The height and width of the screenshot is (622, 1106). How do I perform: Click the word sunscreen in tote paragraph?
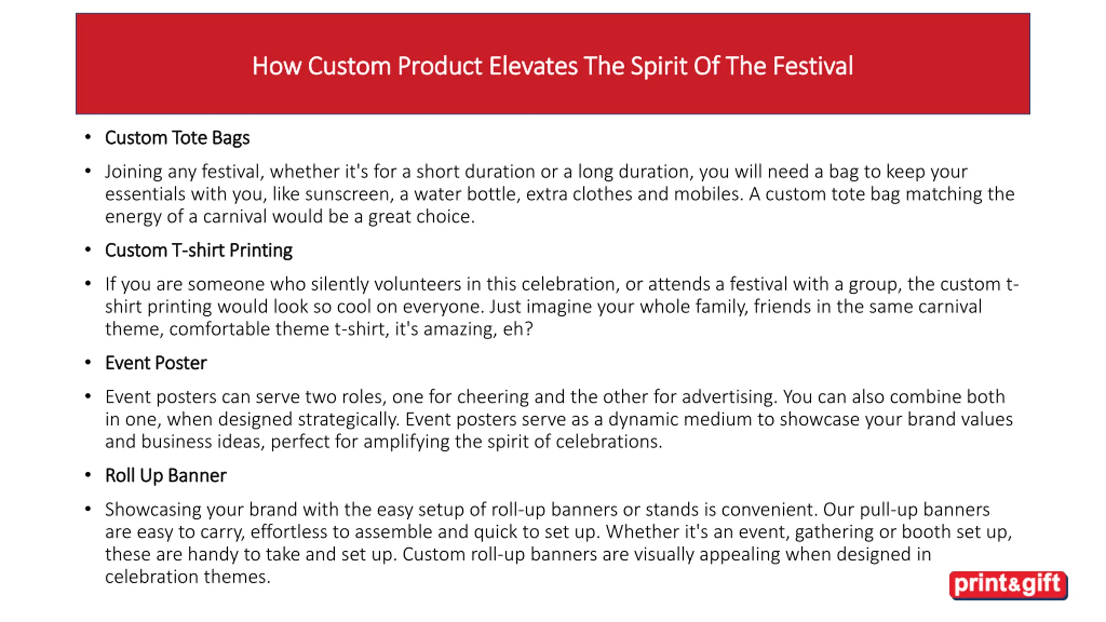pos(349,194)
